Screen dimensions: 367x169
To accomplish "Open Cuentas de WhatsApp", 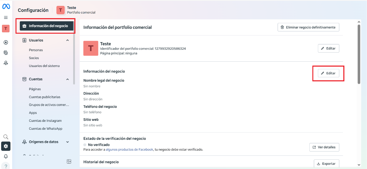I will click(46, 129).
